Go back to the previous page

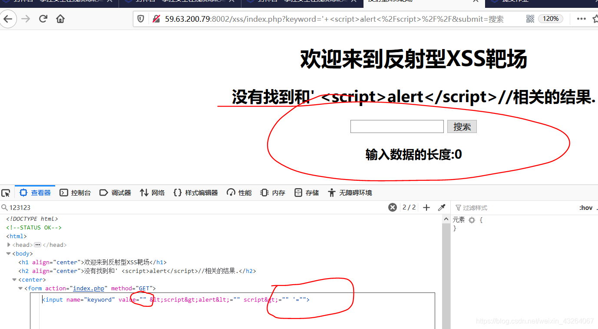[x=8, y=19]
